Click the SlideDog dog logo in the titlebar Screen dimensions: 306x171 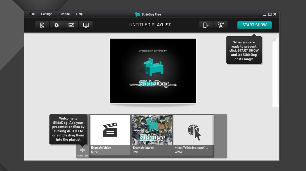tap(138, 14)
